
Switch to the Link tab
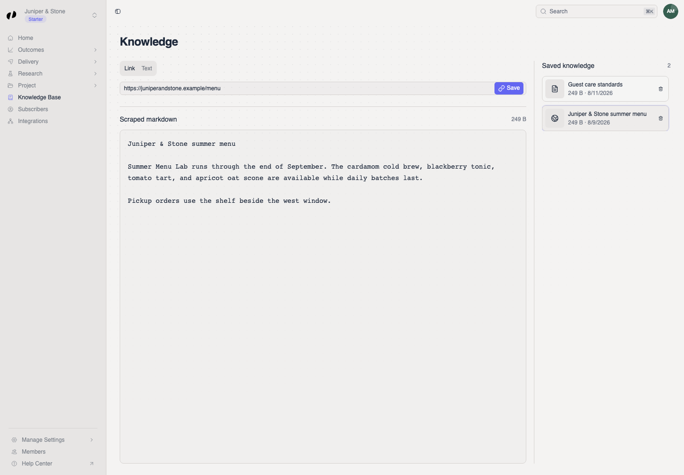(x=130, y=68)
